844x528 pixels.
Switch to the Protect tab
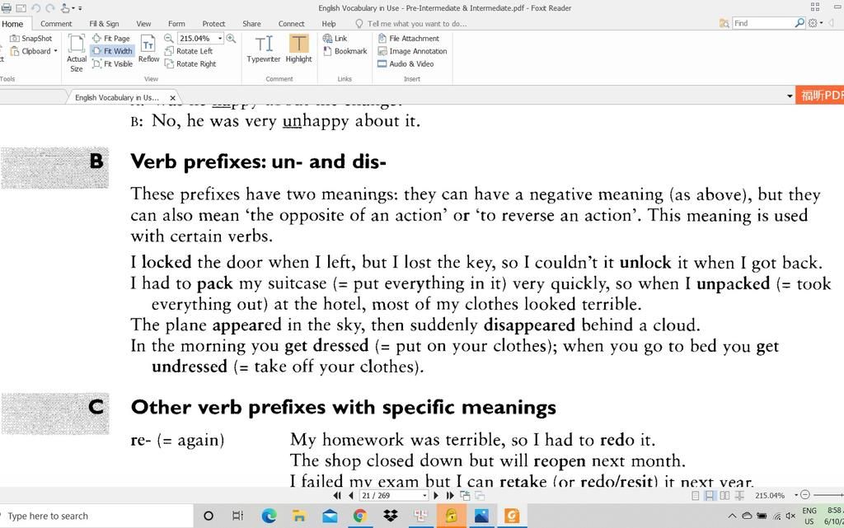(213, 24)
